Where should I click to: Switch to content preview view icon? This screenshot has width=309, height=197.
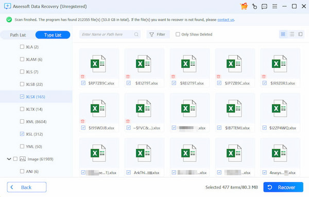[x=300, y=34]
